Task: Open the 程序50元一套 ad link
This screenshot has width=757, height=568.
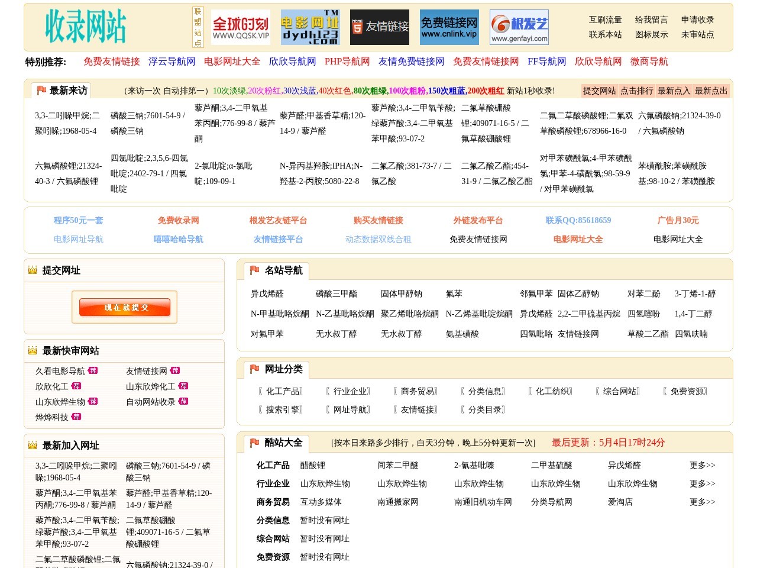Action: pos(79,221)
